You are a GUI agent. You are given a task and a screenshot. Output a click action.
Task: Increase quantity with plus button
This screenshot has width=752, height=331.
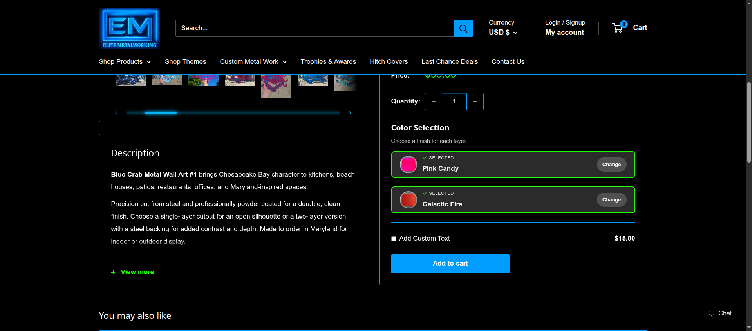(x=475, y=101)
